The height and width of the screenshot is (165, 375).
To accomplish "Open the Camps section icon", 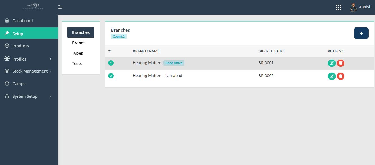I will (x=7, y=83).
